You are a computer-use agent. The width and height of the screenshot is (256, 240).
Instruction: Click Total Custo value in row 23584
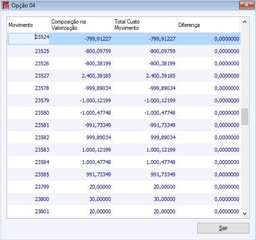pos(161,162)
